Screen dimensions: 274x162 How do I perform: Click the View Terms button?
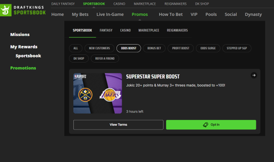(119, 124)
